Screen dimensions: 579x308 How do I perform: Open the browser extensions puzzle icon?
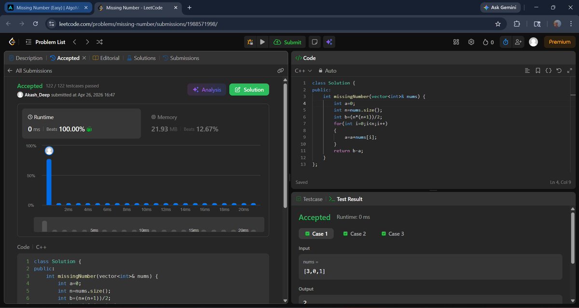click(x=517, y=24)
